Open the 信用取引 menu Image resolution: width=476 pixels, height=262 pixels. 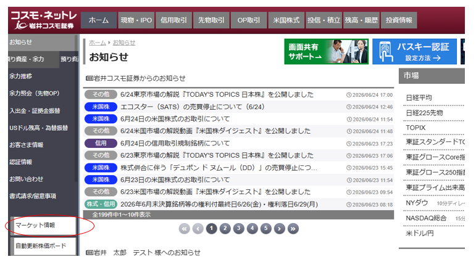pos(173,20)
